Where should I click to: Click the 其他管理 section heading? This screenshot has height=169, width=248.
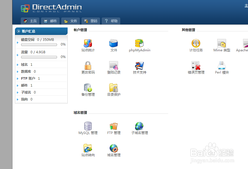pyautogui.click(x=188, y=30)
